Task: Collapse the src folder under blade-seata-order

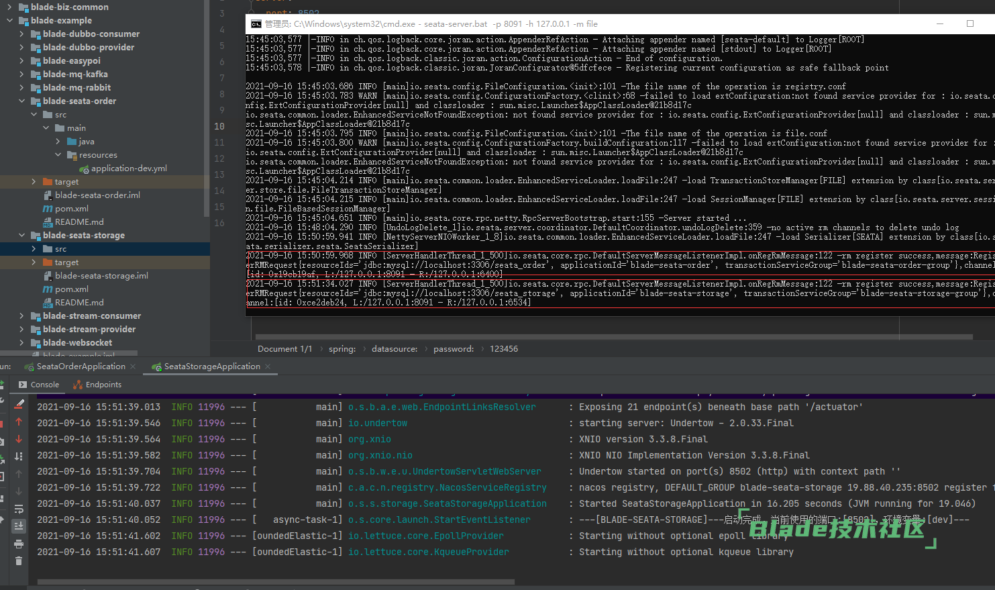Action: (x=34, y=115)
